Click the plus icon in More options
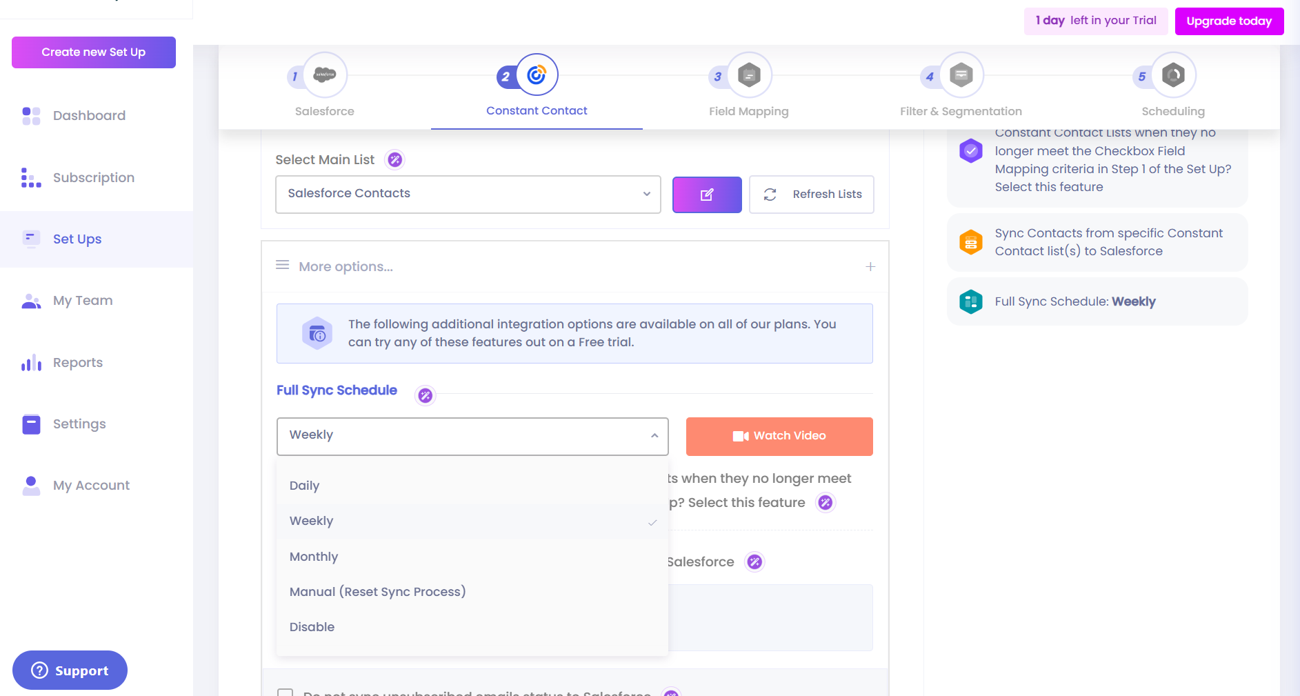The image size is (1300, 696). tap(870, 266)
